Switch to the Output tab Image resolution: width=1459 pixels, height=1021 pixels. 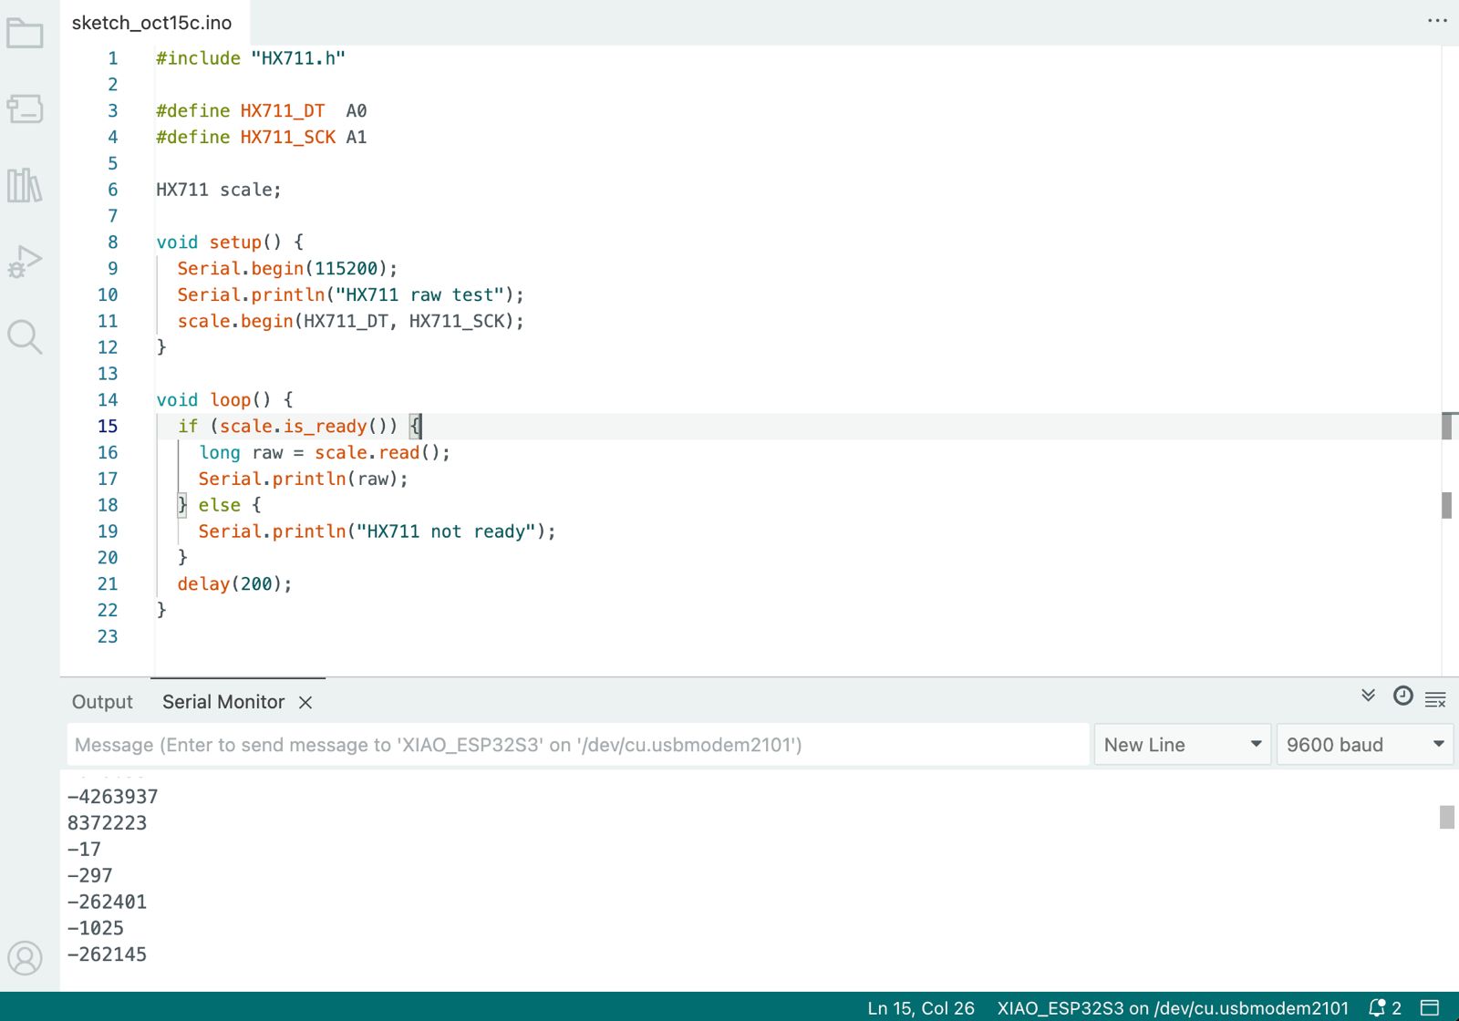point(102,702)
